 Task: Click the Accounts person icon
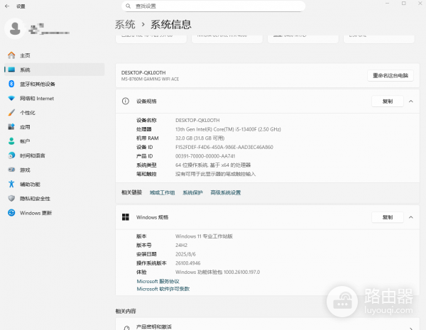[x=11, y=141]
